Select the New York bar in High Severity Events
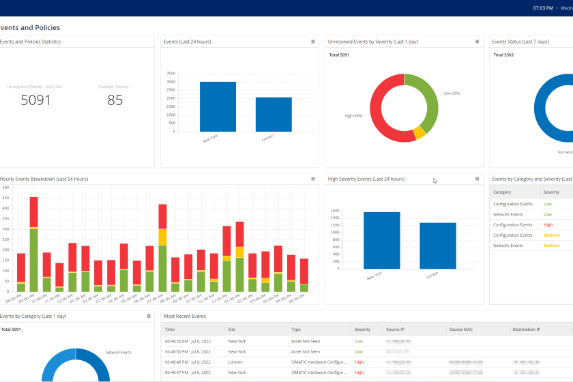The height and width of the screenshot is (382, 573). [x=382, y=241]
